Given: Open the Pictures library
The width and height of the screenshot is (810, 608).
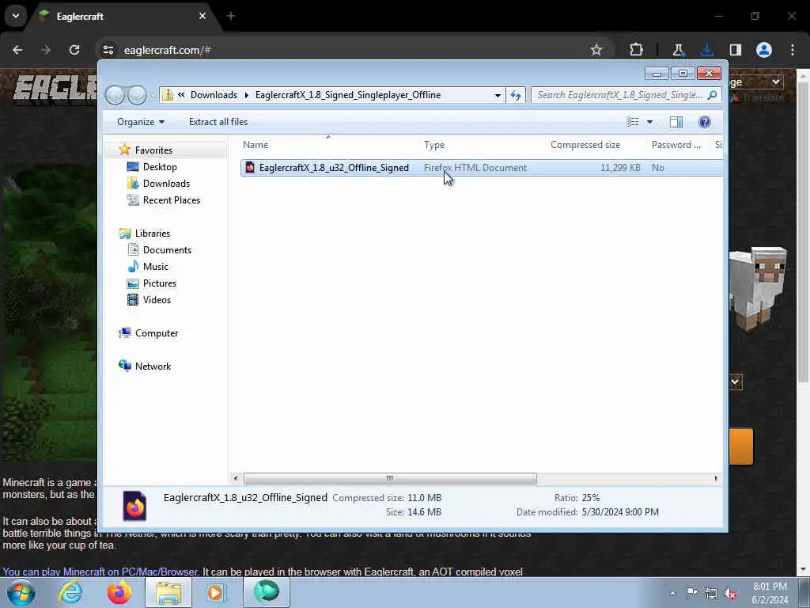Looking at the screenshot, I should 159,283.
